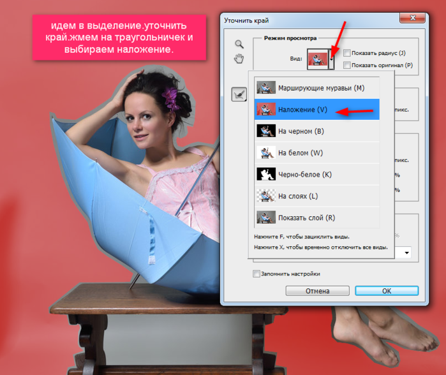Choose На слоях (L) view mode
This screenshot has width=446, height=375.
coord(317,196)
